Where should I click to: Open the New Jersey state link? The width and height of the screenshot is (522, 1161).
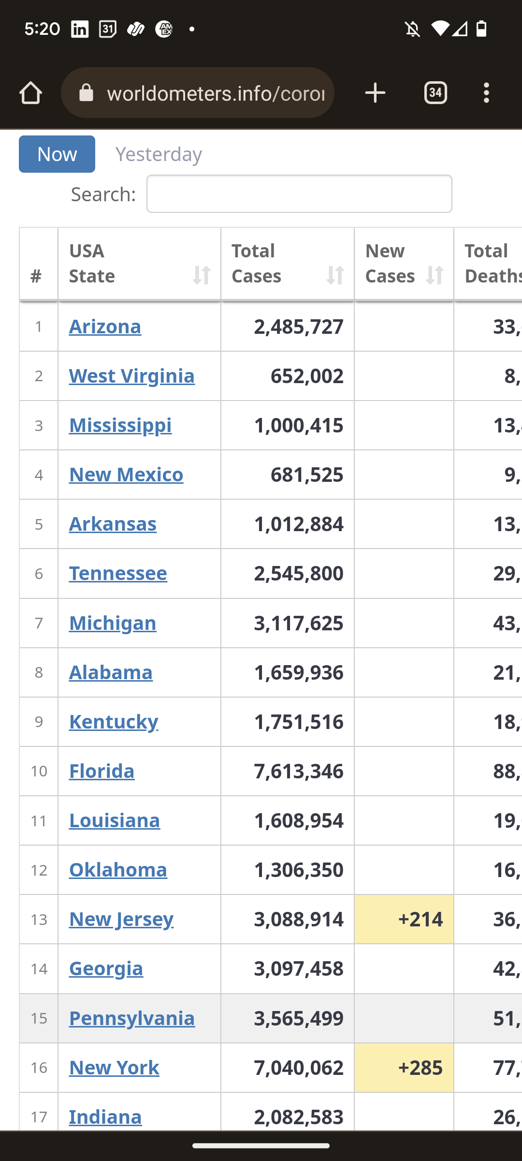coord(121,920)
